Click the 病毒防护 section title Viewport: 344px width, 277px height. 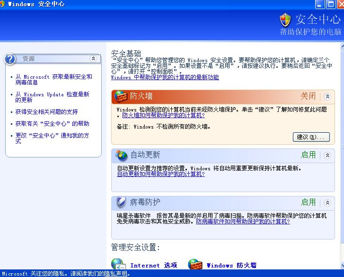(145, 202)
